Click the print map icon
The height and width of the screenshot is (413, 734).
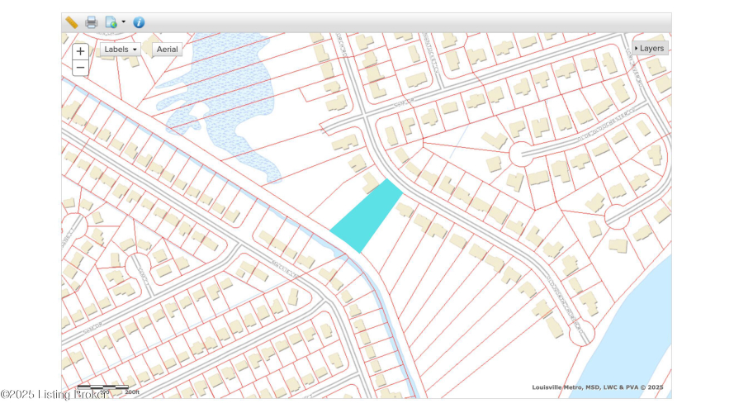tap(92, 22)
